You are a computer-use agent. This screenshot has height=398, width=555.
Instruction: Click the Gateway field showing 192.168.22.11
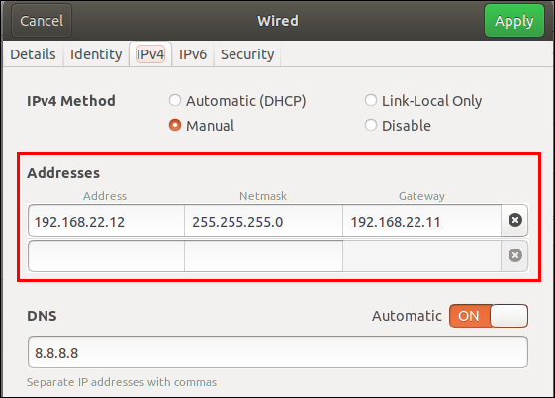tap(421, 220)
